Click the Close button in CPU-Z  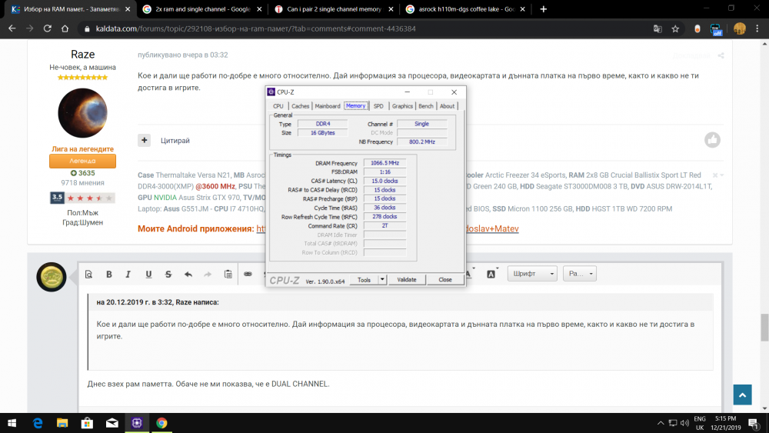(x=444, y=279)
